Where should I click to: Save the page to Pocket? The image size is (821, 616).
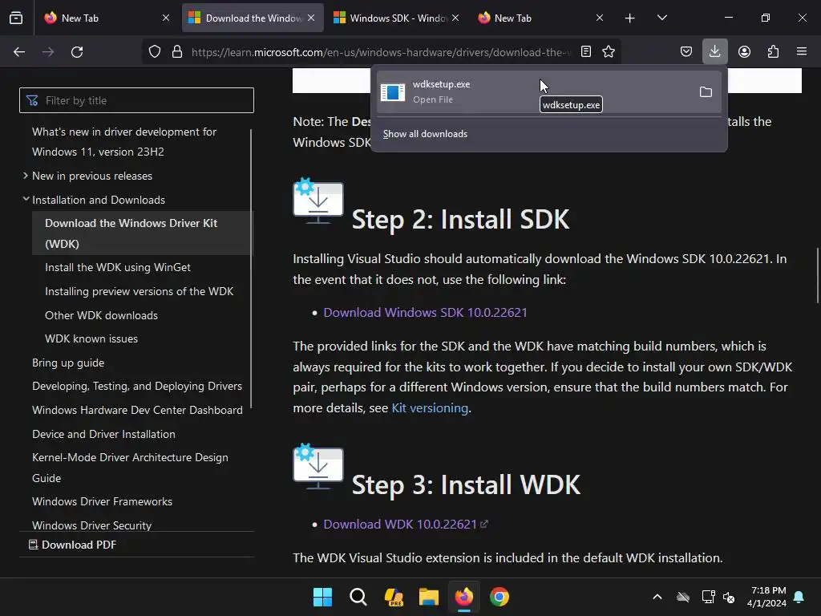pos(686,52)
